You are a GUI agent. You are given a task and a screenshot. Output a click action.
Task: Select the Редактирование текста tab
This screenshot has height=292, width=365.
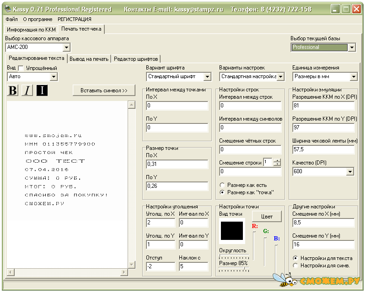tap(36, 58)
